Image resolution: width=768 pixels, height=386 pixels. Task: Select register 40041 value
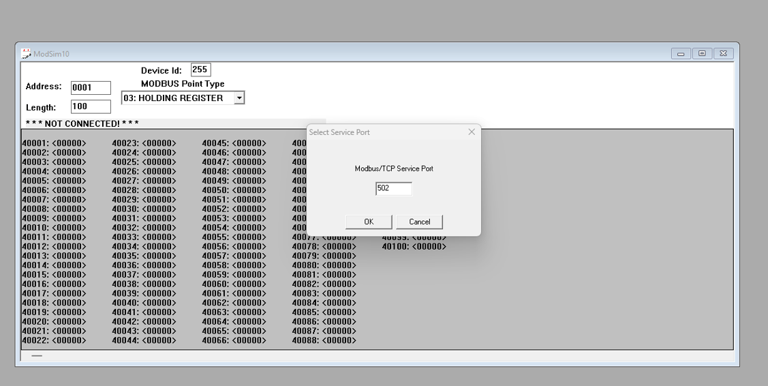click(x=159, y=312)
